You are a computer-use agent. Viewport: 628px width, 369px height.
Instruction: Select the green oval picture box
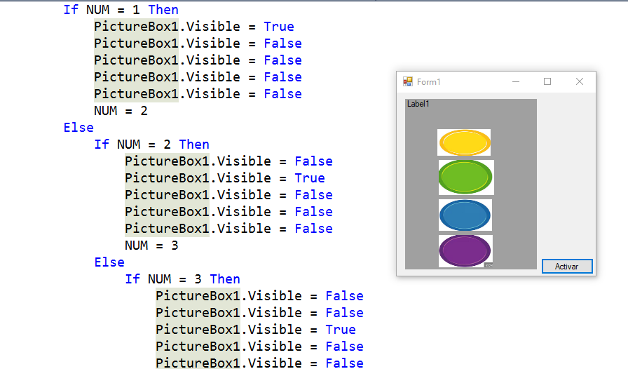point(466,177)
